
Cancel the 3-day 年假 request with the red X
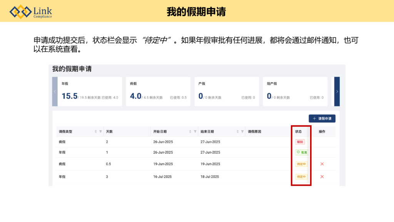point(322,177)
